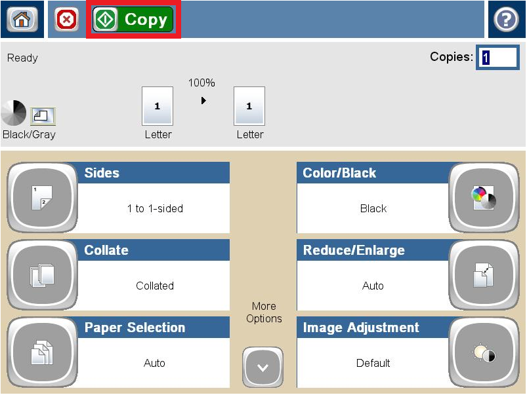
Task: Open Color/Black mode via its icon
Action: pos(484,198)
